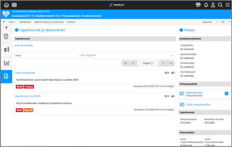Viewport: 232px width, 147px height.
Task: Collapse the Tapahtumat ja dokumentit section
Action: [x=17, y=30]
